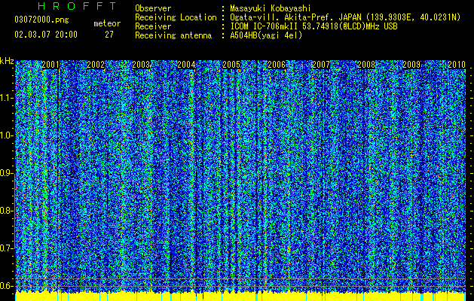474x301 pixels.
Task: Click the 1.0 kHz axis label
Action: pyautogui.click(x=6, y=135)
